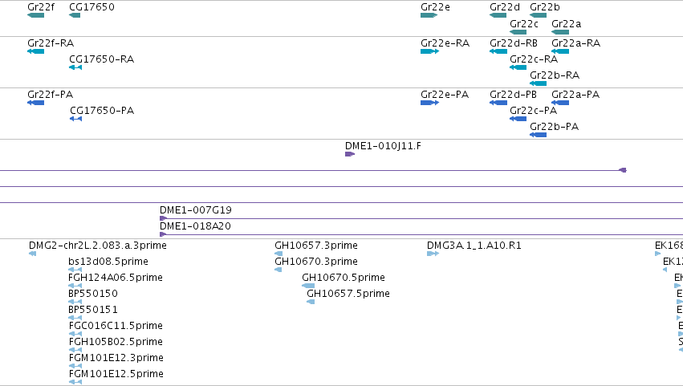This screenshot has width=683, height=386.
Task: Open the DME1-010J11.F label text
Action: [x=383, y=146]
